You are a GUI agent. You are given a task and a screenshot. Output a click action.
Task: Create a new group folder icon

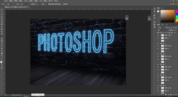pyautogui.click(x=171, y=95)
